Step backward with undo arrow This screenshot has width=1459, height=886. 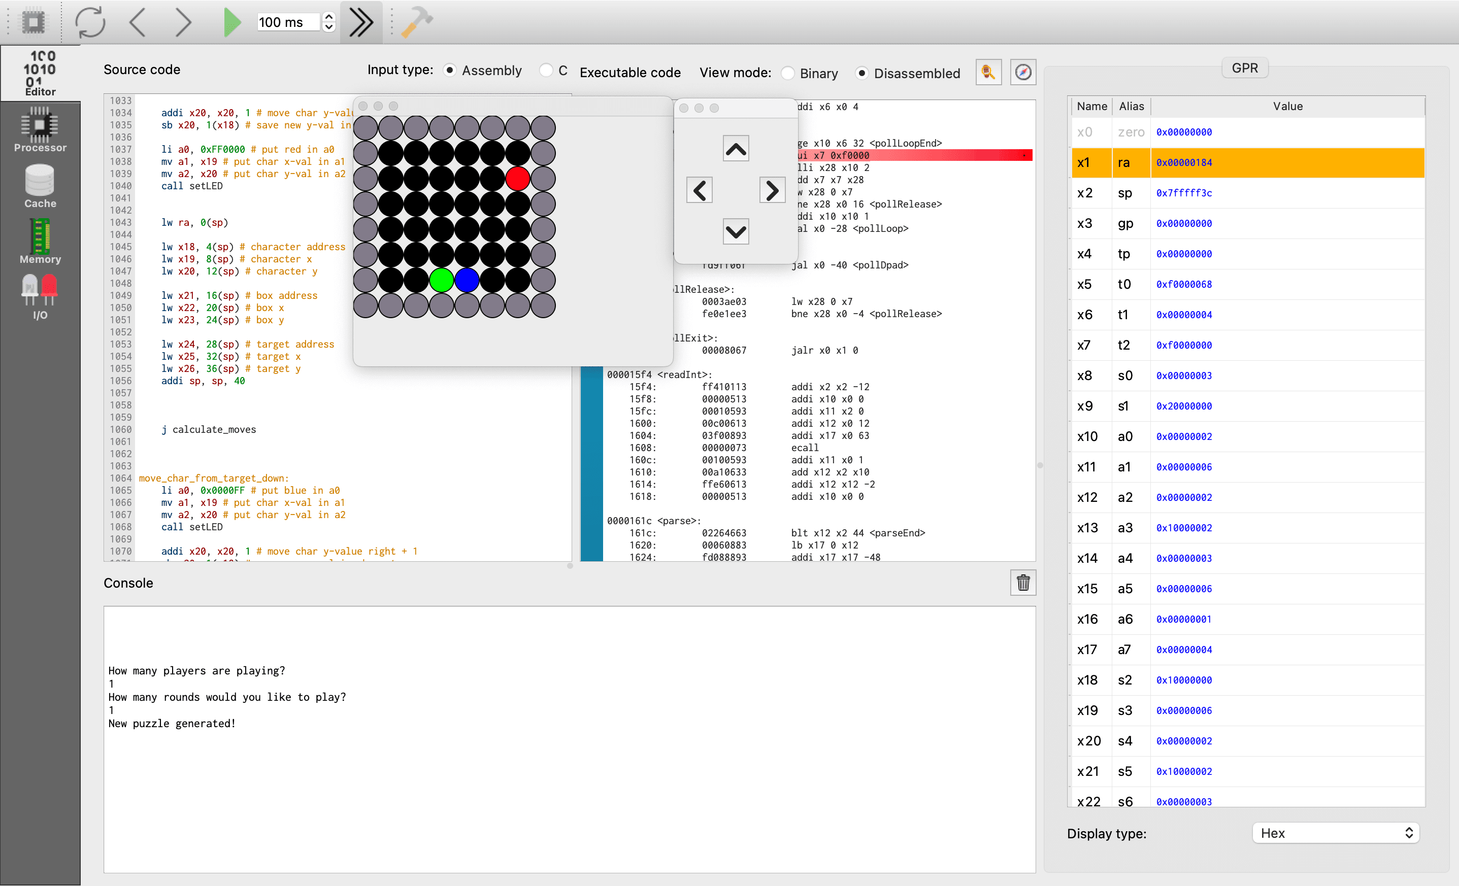coord(138,22)
